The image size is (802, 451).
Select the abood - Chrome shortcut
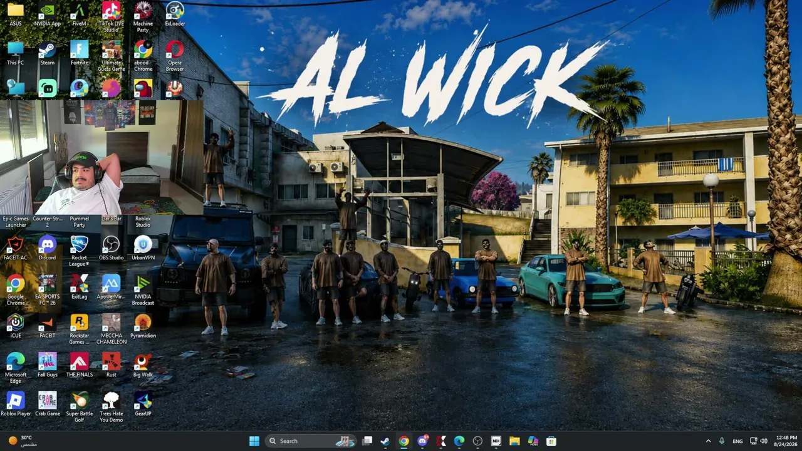click(143, 56)
